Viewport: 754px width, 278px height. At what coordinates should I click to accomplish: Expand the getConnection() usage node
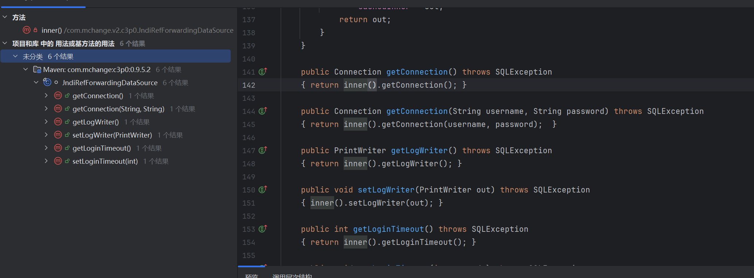[46, 96]
